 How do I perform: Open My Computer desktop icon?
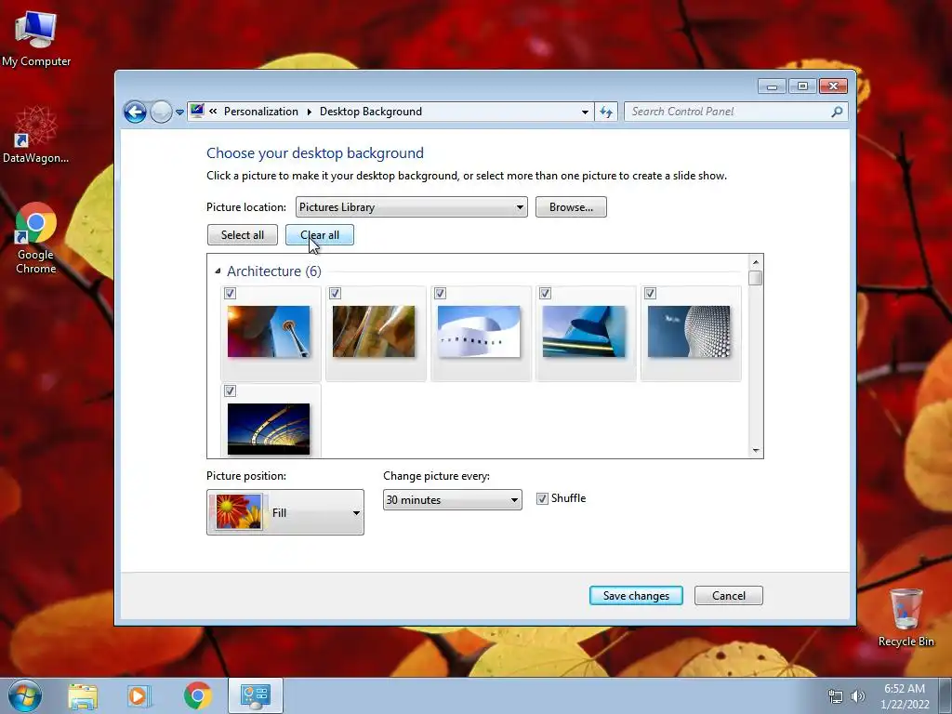[36, 38]
